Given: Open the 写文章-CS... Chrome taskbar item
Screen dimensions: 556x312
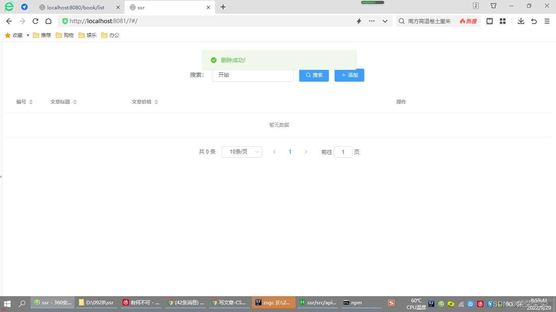Looking at the screenshot, I should [230, 303].
